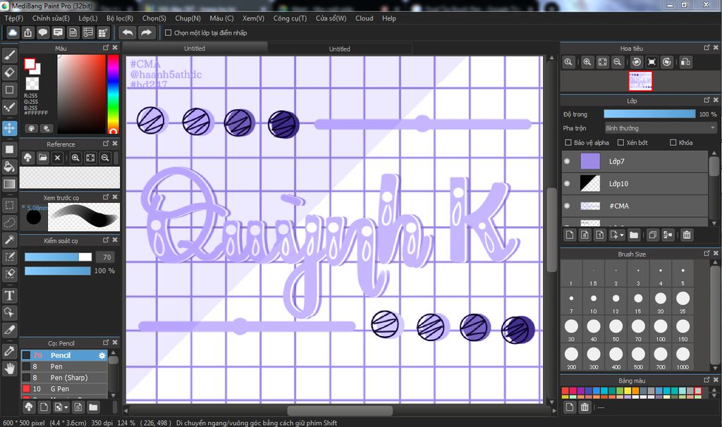Undock the Lớp layer panel
This screenshot has height=427, width=722.
point(706,100)
